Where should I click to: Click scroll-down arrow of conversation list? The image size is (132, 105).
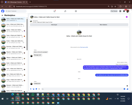(27, 91)
